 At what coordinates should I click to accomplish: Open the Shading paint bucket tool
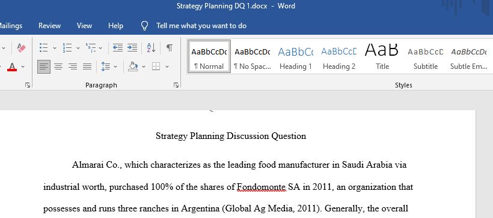pos(133,66)
